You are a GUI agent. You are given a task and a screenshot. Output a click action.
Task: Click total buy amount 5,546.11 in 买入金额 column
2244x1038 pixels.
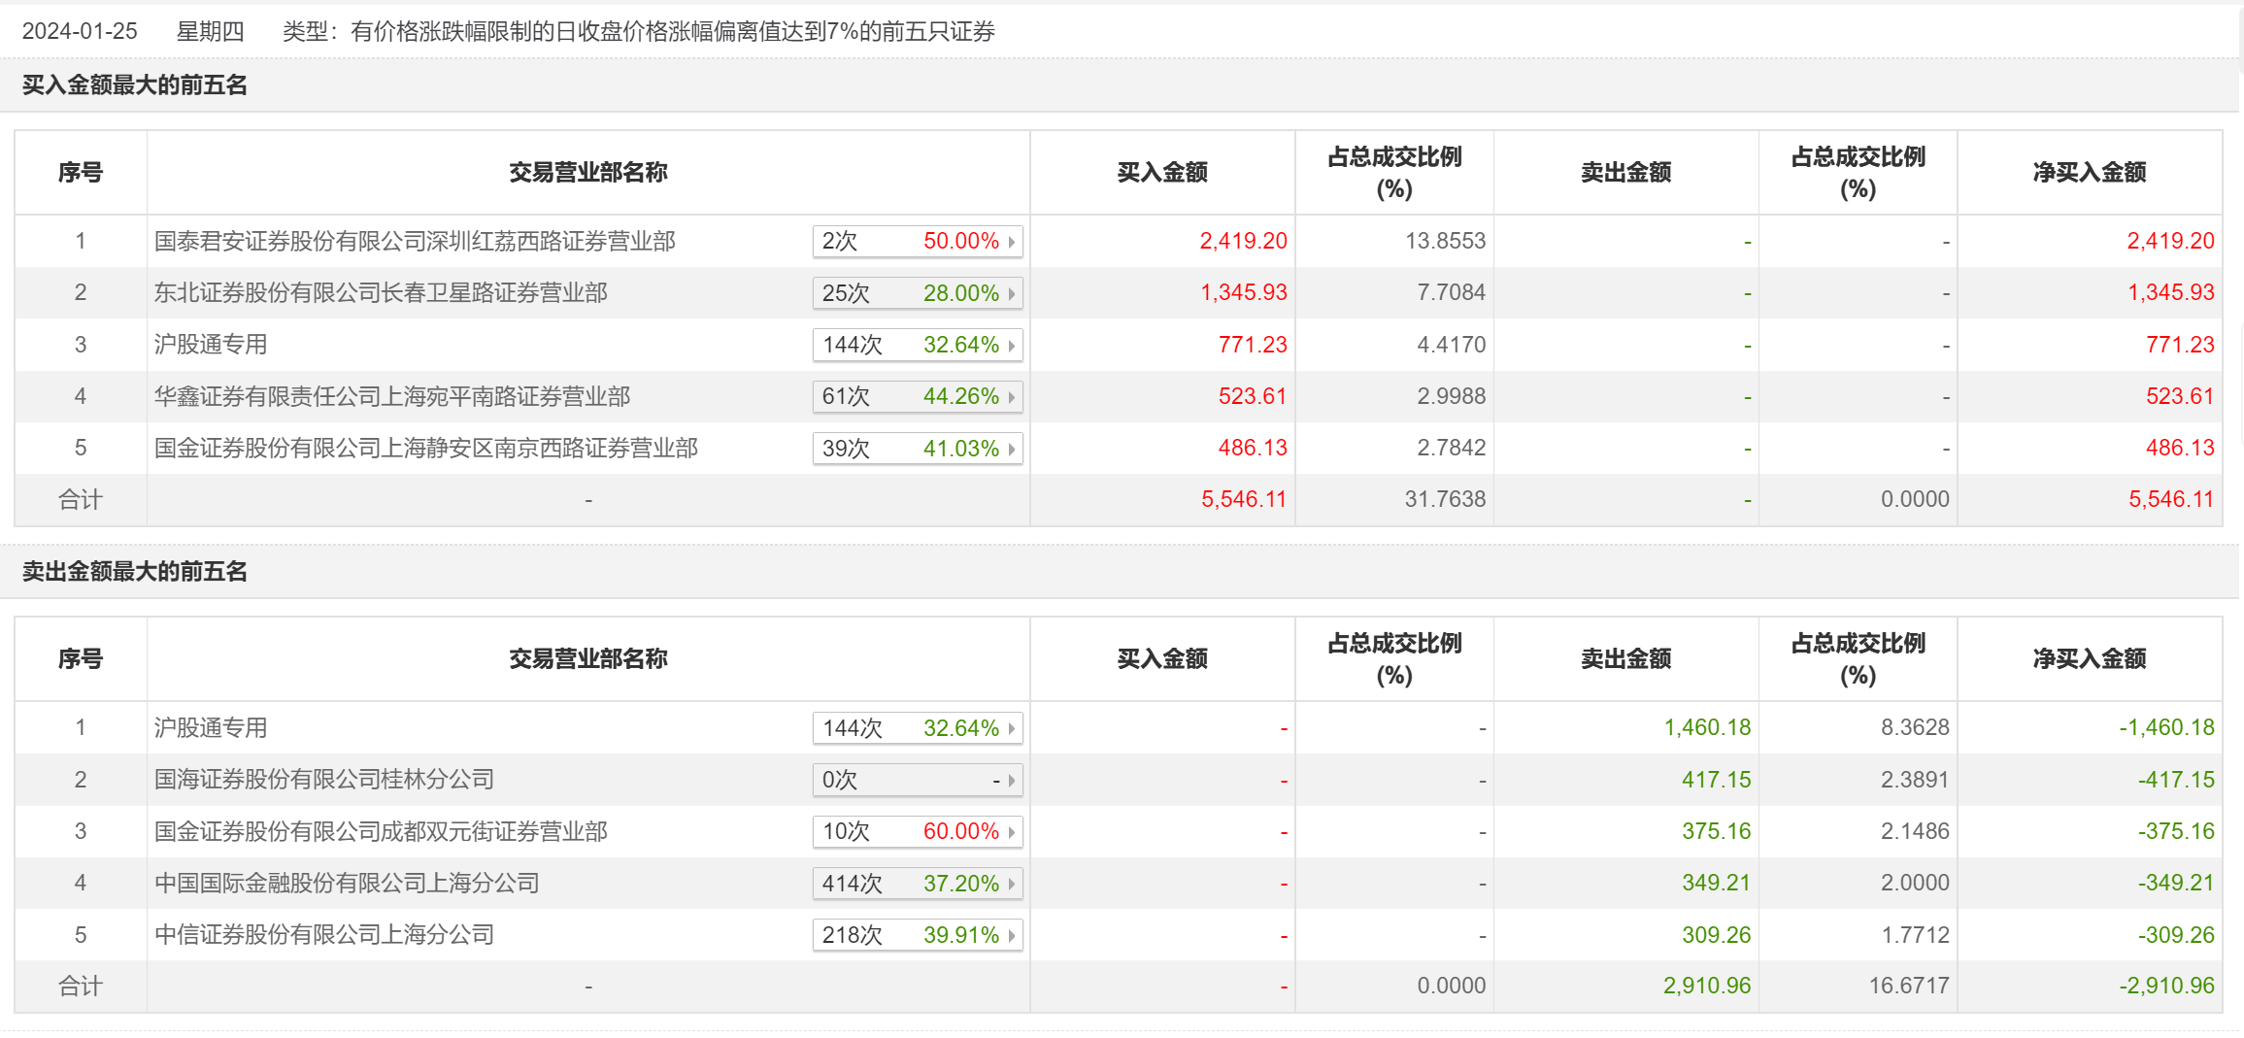tap(1244, 499)
